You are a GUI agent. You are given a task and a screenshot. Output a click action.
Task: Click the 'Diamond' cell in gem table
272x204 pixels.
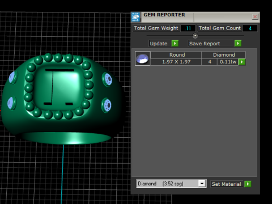click(224, 55)
